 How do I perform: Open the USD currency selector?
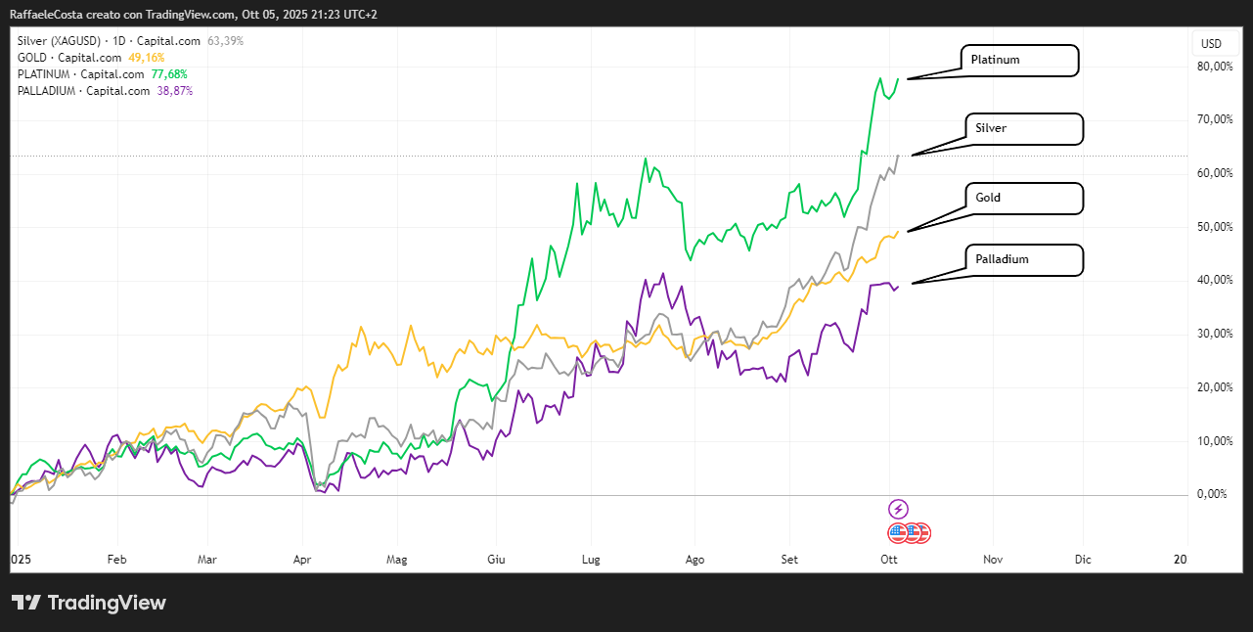tap(1211, 43)
